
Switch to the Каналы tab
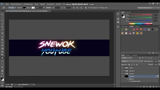pyautogui.click(x=128, y=55)
